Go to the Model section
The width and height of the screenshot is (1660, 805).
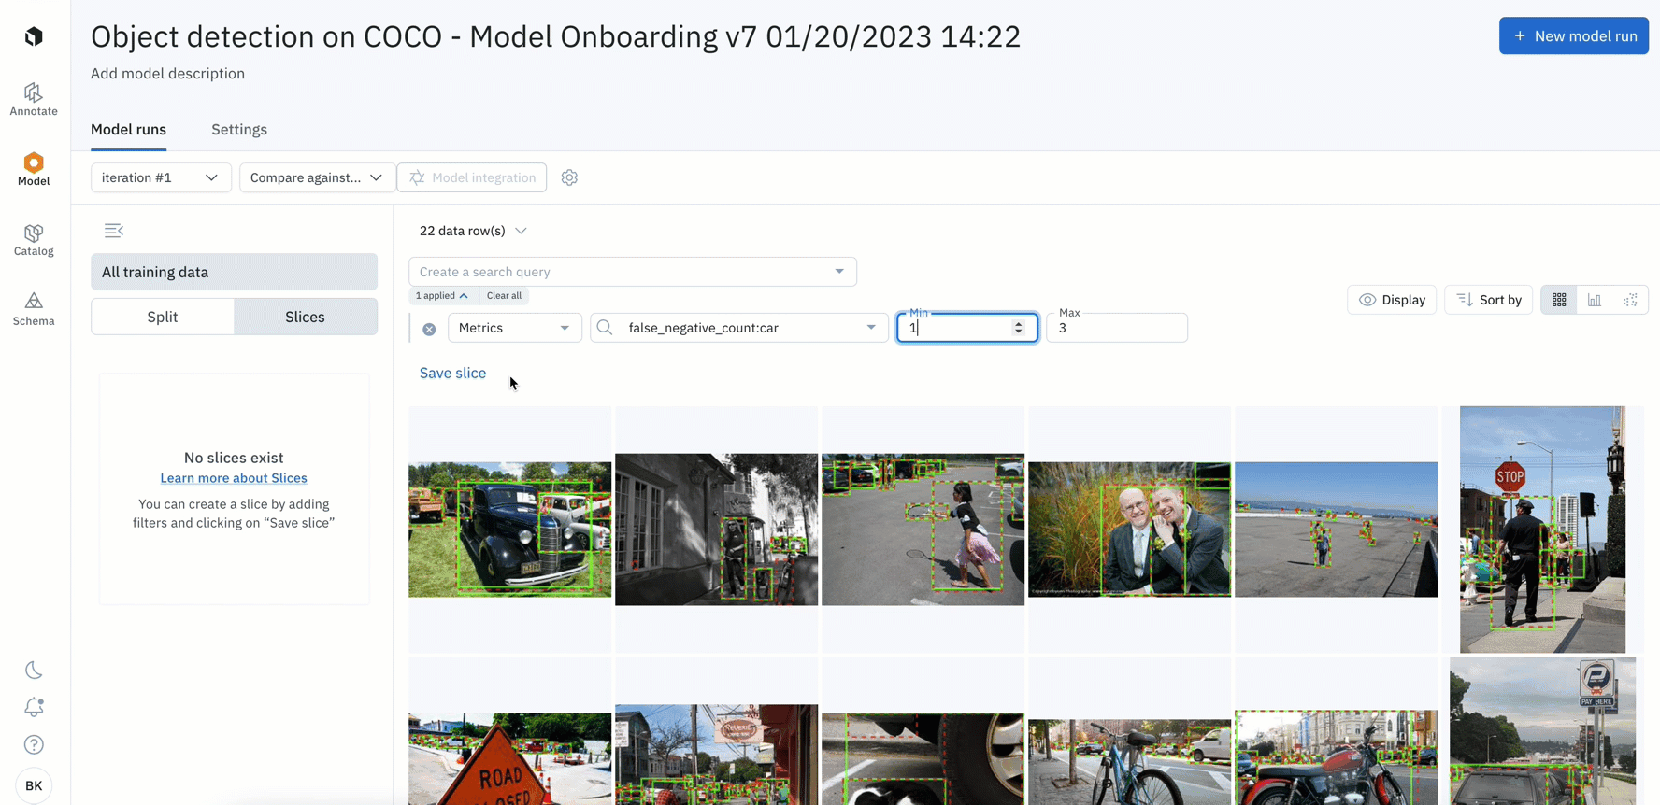click(x=34, y=170)
